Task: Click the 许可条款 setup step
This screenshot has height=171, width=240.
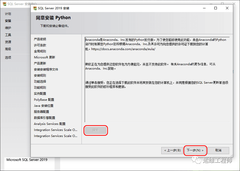Action: click(40, 45)
